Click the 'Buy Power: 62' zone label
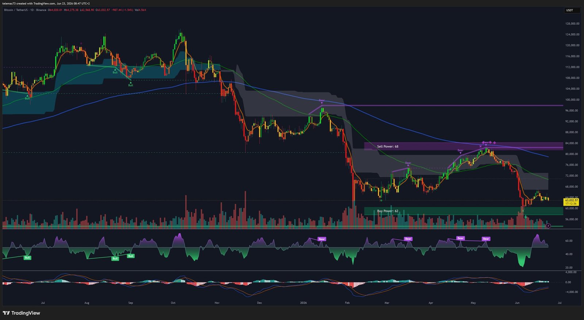The height and width of the screenshot is (320, 584). (x=388, y=211)
